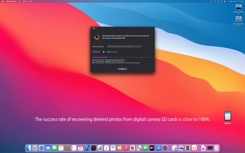Viewport: 245px width, 153px height.
Task: Open Messages from the Dock
Action: [x=55, y=148]
